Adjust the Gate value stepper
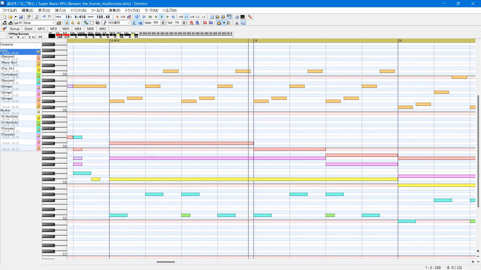 point(163,22)
